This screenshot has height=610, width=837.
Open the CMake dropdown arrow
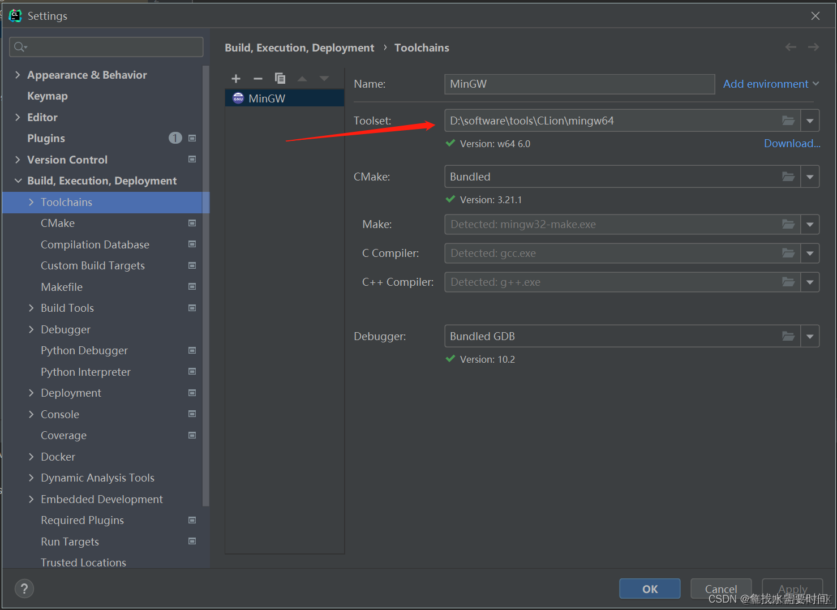[810, 177]
